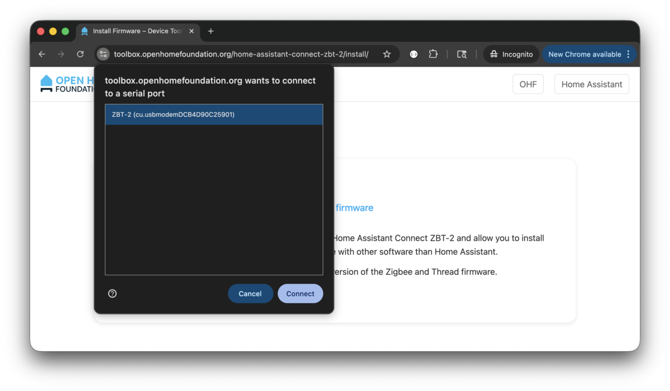Bookmark this page with the star icon
Viewport: 670px width, 391px height.
click(387, 54)
